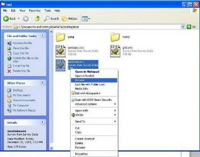Viewport: 200px width, 157px height.
Task: Click E-mail this file link
Action: pos(21,66)
